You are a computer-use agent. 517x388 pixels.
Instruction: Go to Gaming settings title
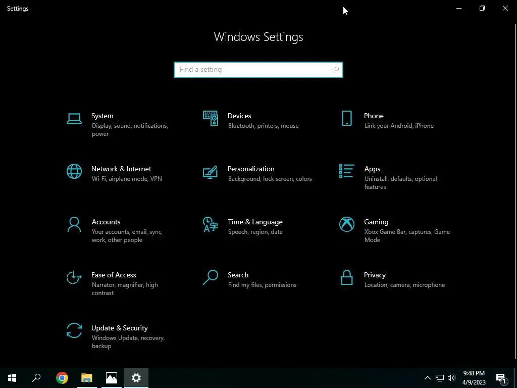[376, 222]
